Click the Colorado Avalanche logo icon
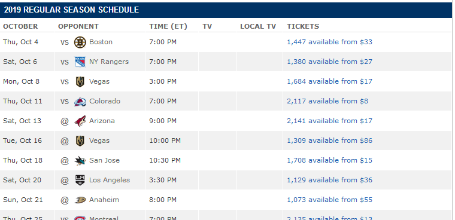This screenshot has height=220, width=455. point(80,102)
